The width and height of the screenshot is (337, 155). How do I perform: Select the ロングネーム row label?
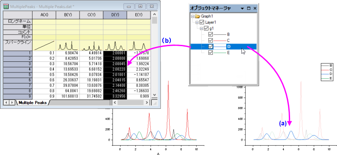(x=18, y=21)
